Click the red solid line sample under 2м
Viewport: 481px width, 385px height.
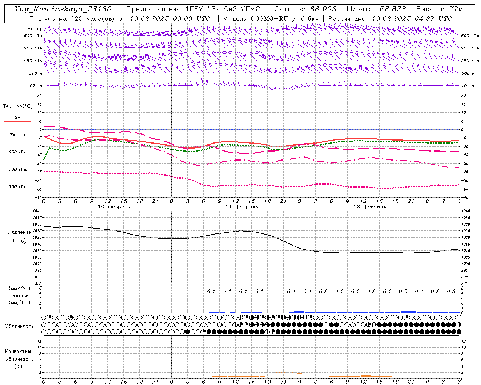17,121
